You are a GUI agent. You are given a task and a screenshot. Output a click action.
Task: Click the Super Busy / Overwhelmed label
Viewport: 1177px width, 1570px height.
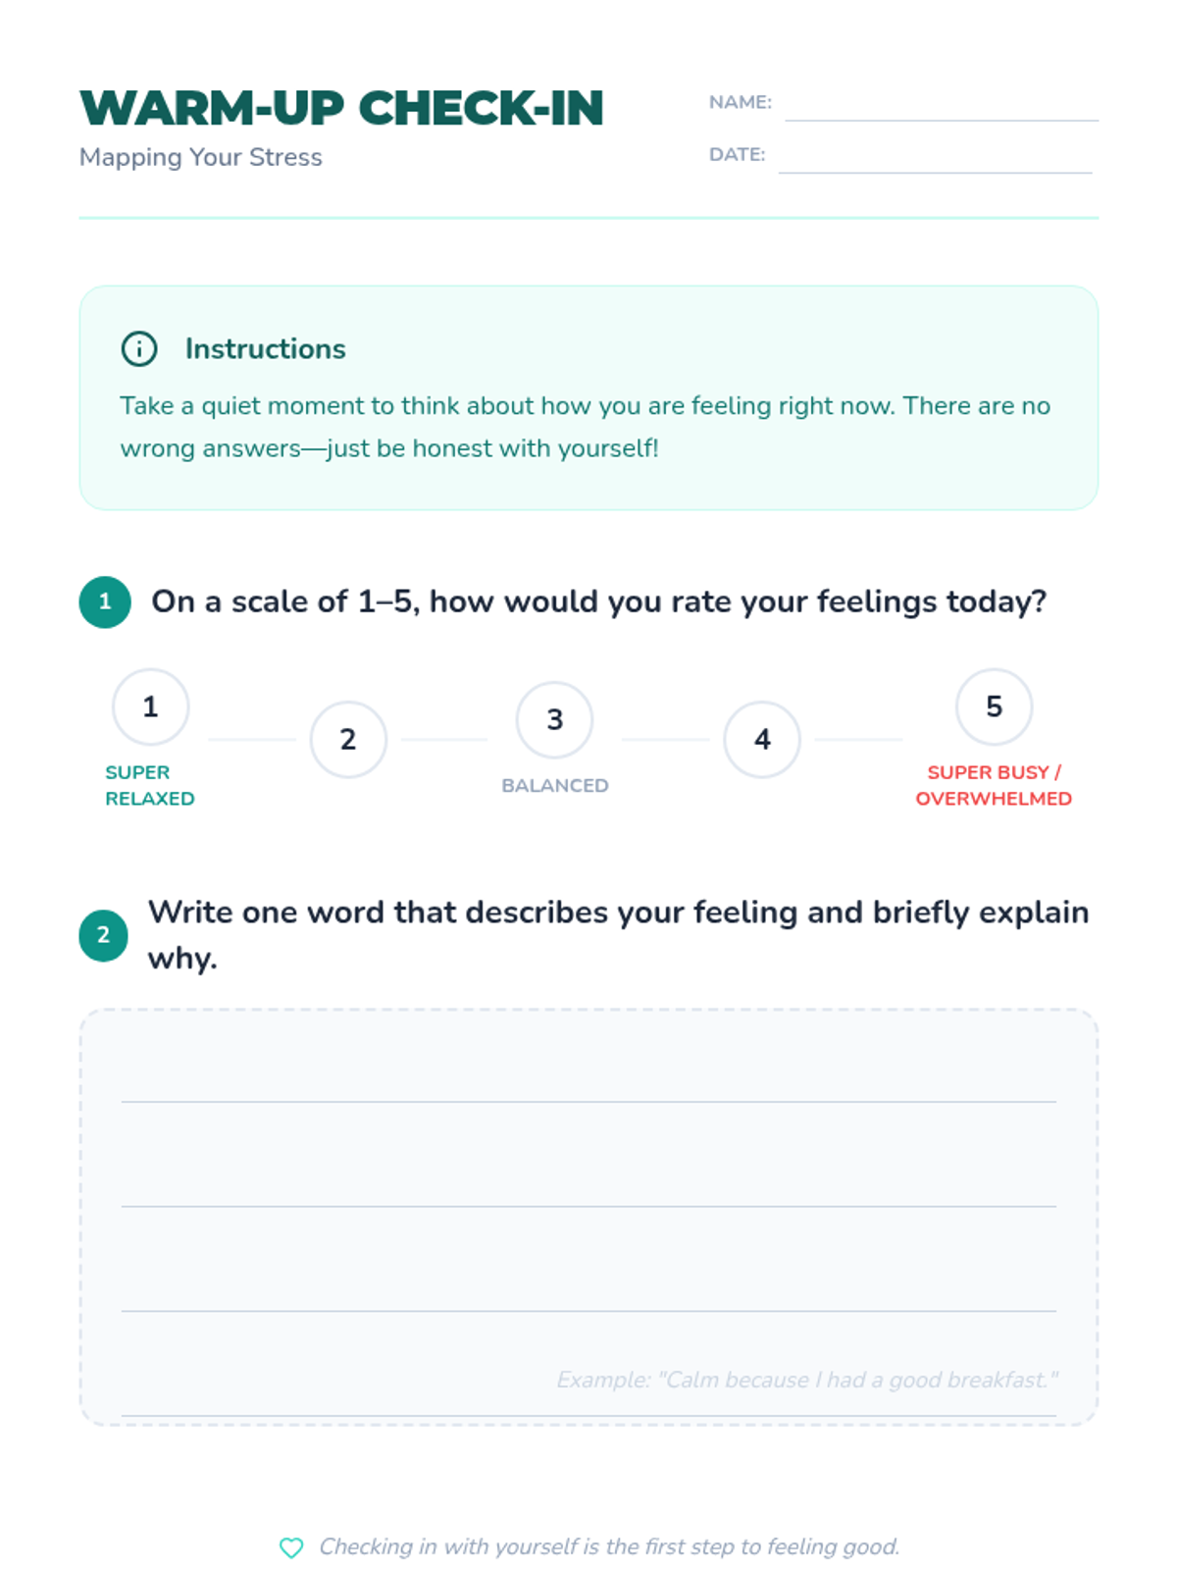(x=994, y=785)
